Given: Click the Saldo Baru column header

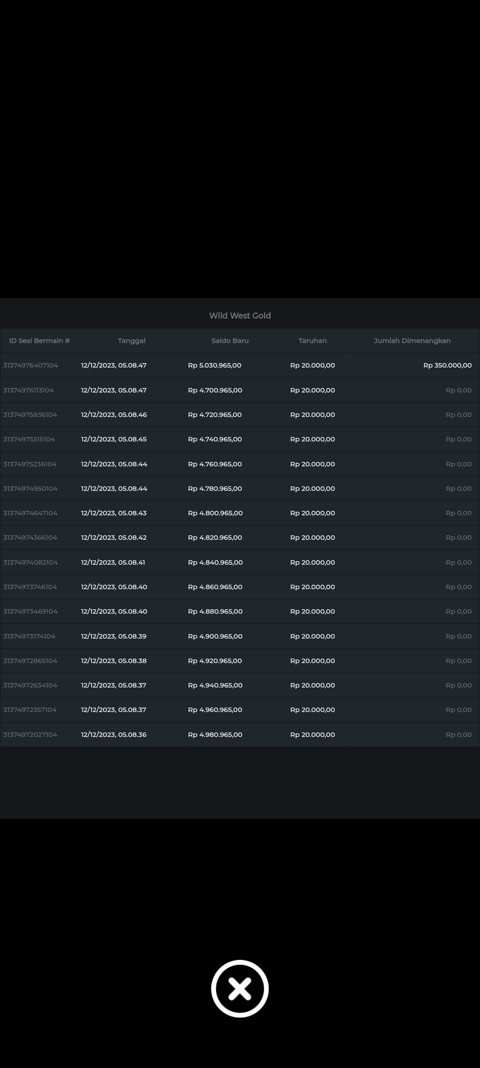Looking at the screenshot, I should 230,341.
